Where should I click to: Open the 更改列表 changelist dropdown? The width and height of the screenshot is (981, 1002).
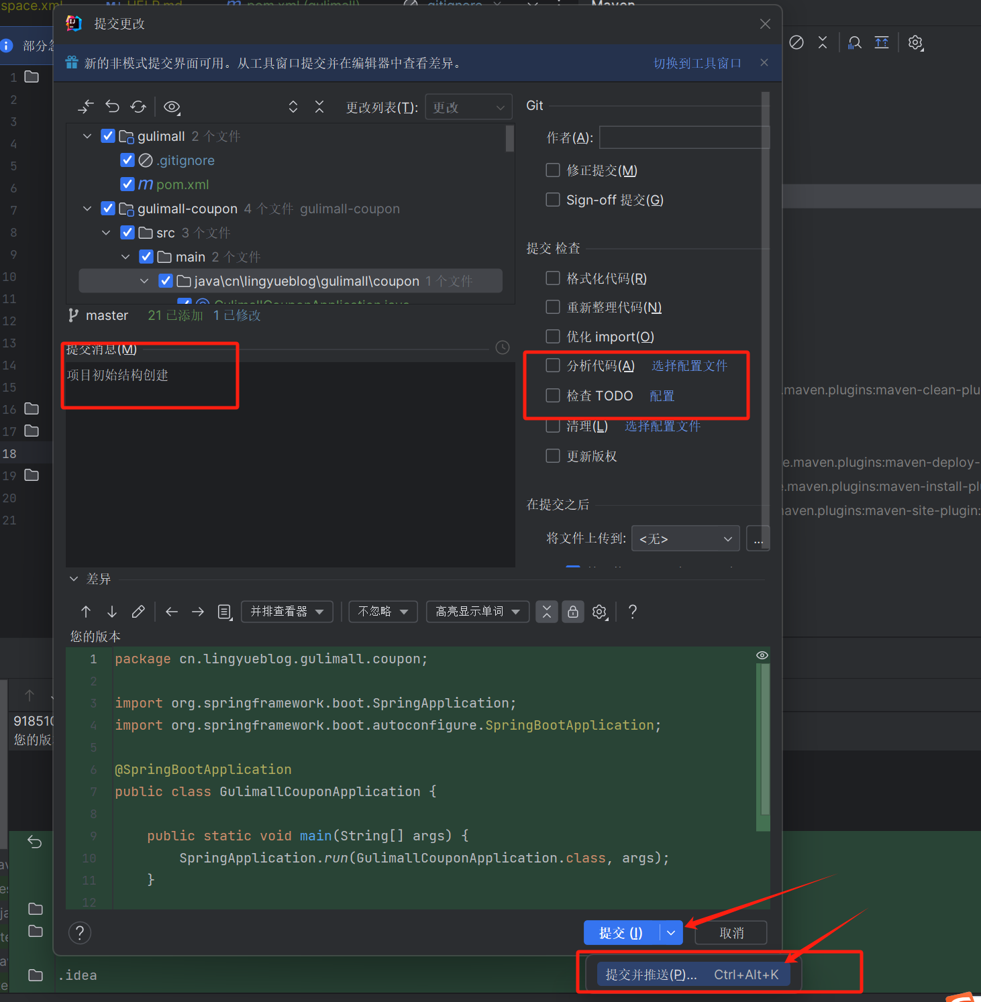tap(468, 107)
